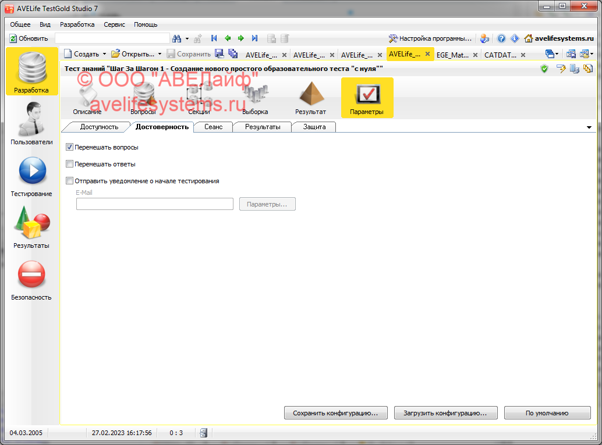Click into the E-Mail input field
The width and height of the screenshot is (602, 445).
click(x=154, y=204)
